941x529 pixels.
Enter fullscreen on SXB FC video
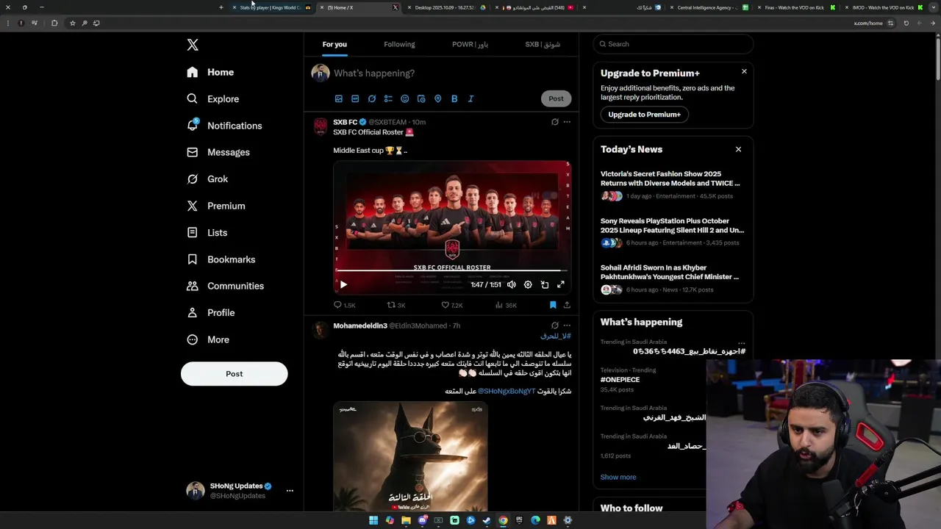(561, 285)
